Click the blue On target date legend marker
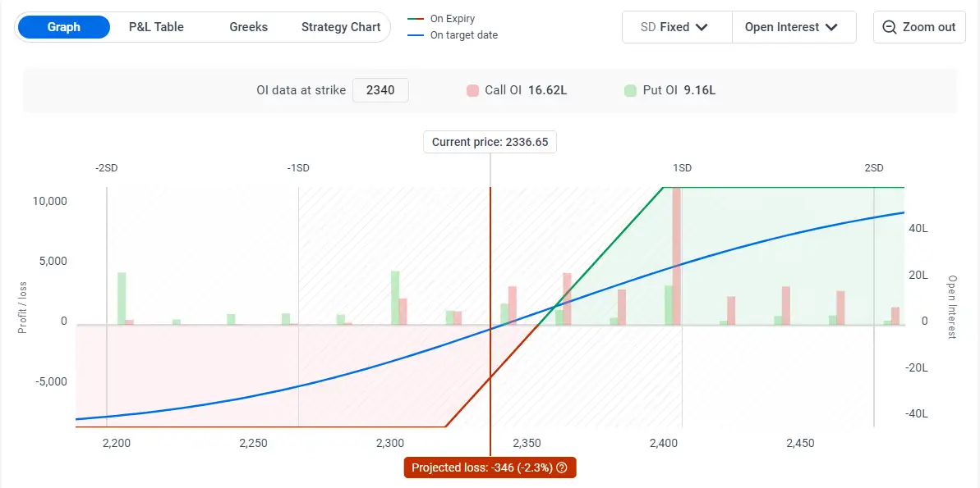The width and height of the screenshot is (980, 488). [416, 35]
